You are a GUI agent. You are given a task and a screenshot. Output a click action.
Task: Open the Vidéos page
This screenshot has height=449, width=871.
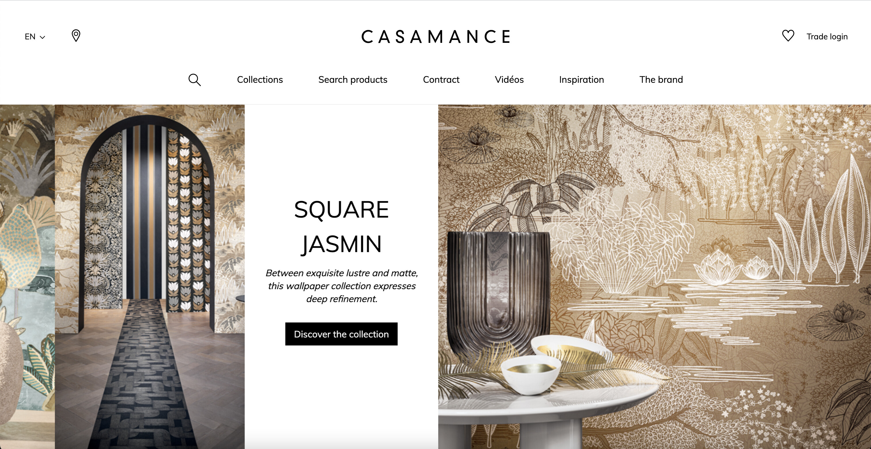[x=509, y=80]
